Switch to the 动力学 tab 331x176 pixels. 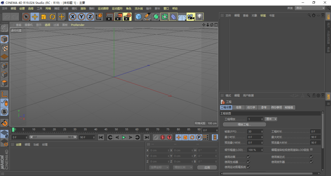tap(251, 108)
